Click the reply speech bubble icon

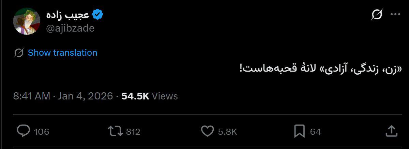[x=23, y=131]
